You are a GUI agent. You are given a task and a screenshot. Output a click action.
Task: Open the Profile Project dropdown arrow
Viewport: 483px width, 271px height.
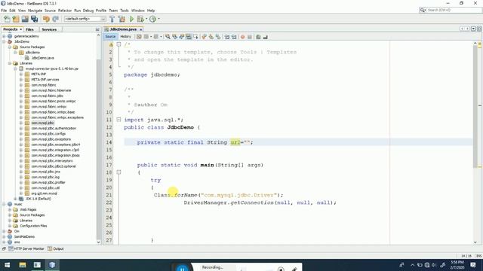click(x=158, y=19)
